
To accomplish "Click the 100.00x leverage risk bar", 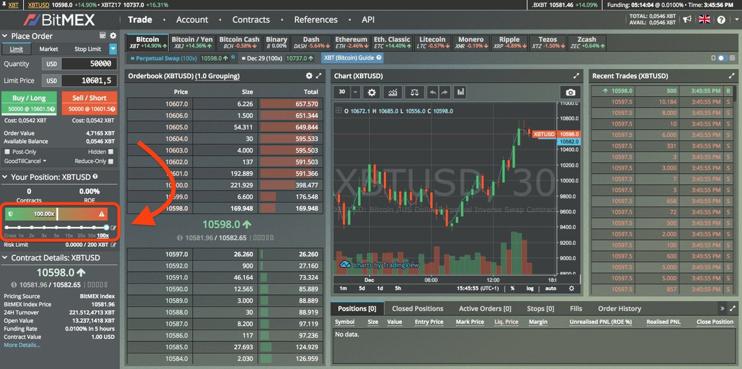I will pyautogui.click(x=56, y=214).
